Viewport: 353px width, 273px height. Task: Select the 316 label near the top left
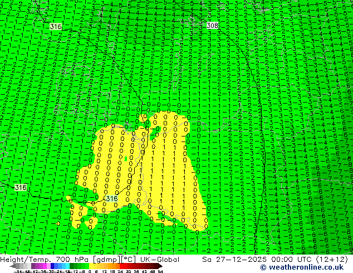tap(56, 27)
